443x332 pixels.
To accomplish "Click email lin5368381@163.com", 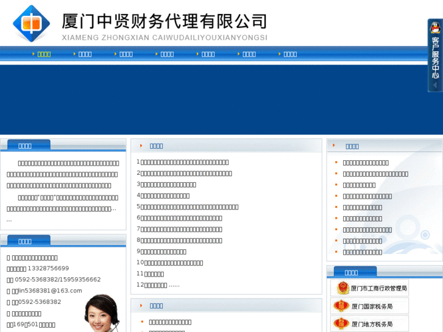I will (x=51, y=291).
